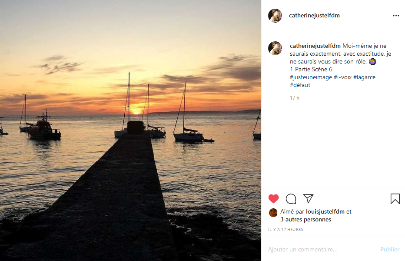The image size is (405, 261).
Task: Click the sunset pier photo
Action: (x=130, y=130)
